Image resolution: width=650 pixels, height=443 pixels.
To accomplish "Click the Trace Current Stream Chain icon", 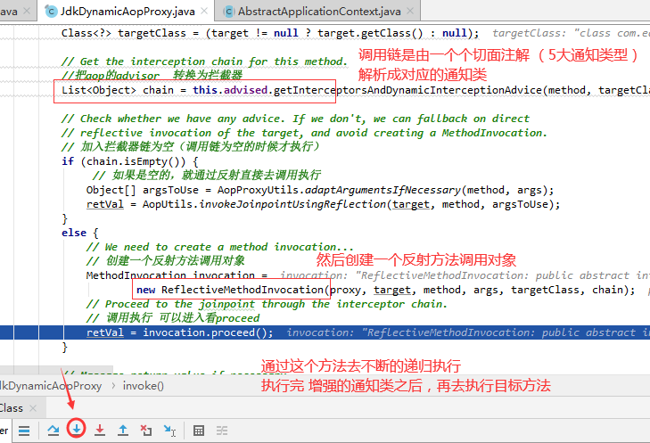I will (x=222, y=431).
